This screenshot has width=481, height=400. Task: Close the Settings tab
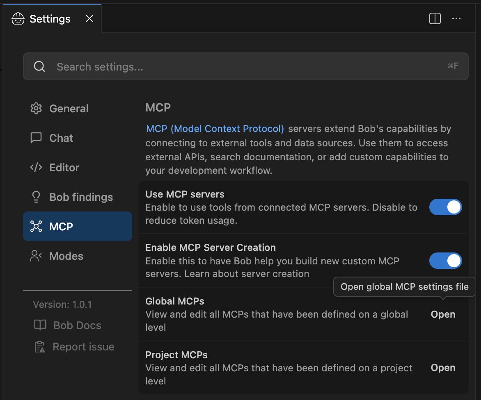(89, 19)
